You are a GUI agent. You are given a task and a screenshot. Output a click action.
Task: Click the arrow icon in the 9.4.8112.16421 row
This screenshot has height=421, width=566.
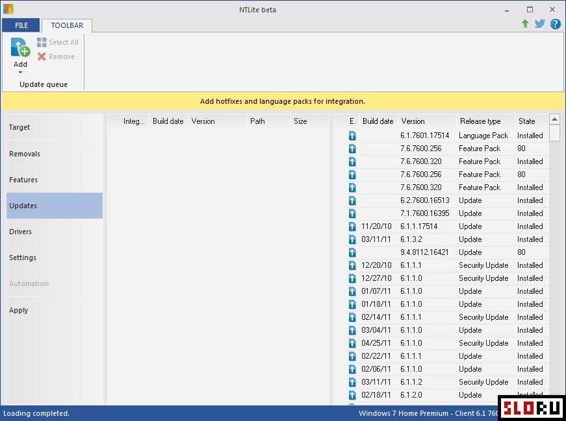pyautogui.click(x=352, y=252)
